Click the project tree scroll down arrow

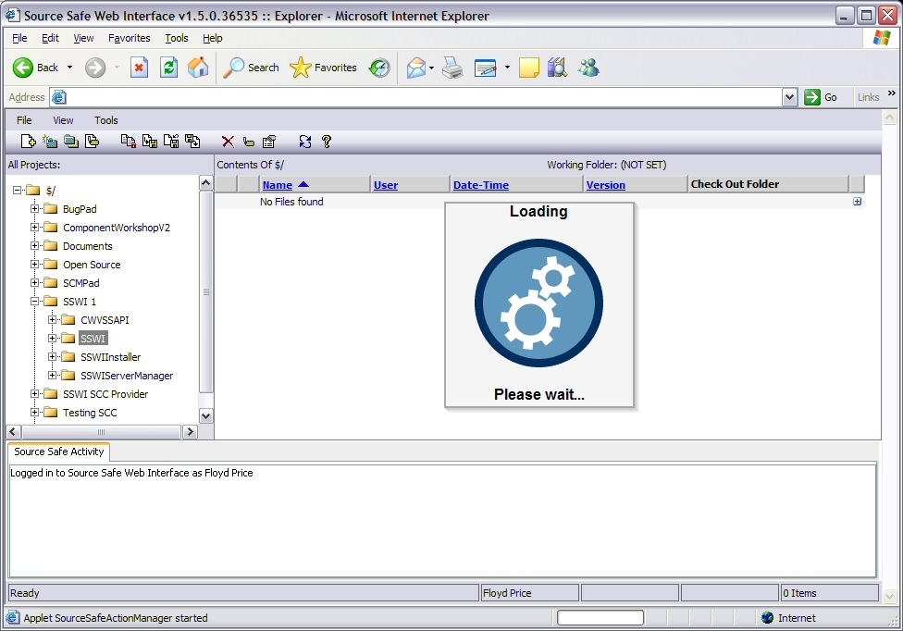205,415
